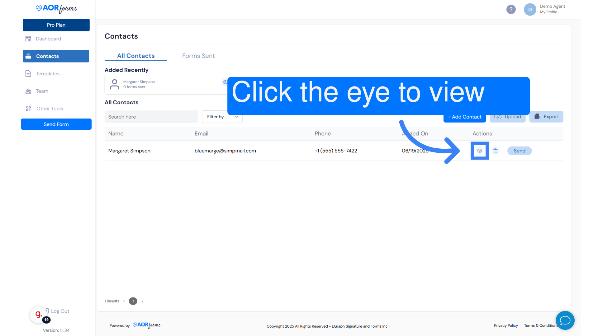Open the Privacy Policy link
The height and width of the screenshot is (336, 598).
(506, 325)
